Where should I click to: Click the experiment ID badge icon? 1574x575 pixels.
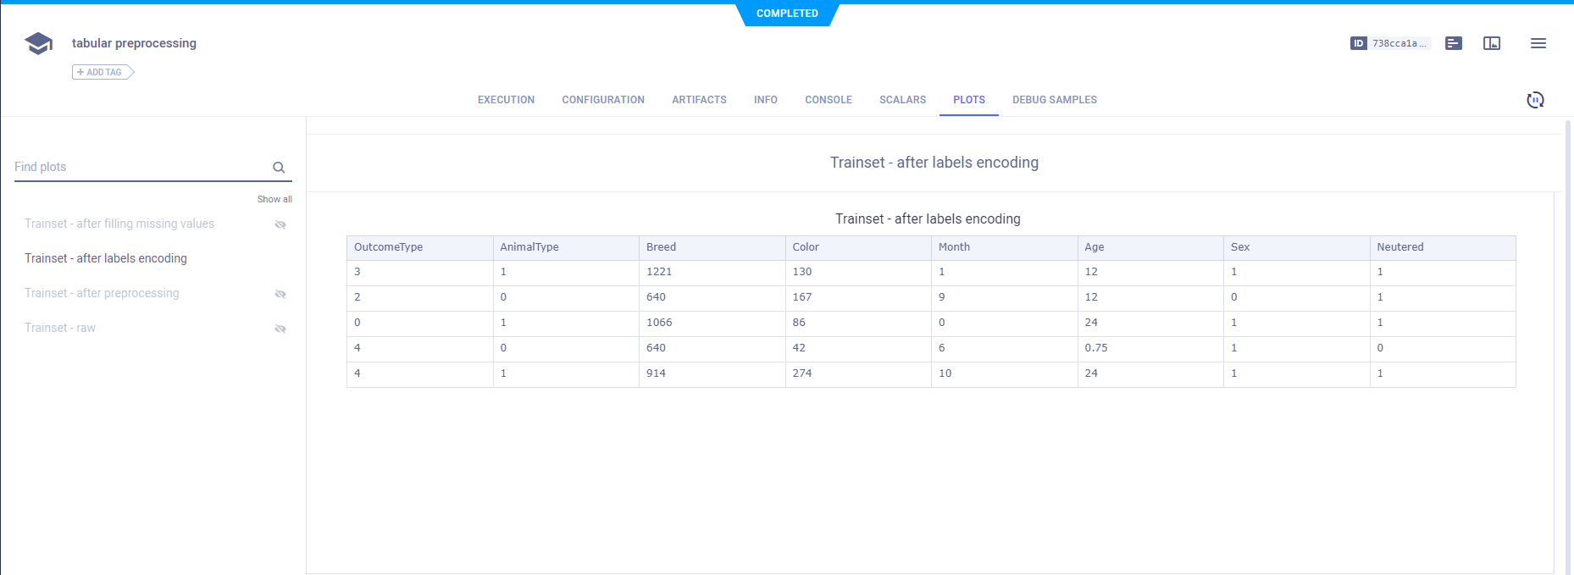point(1358,43)
